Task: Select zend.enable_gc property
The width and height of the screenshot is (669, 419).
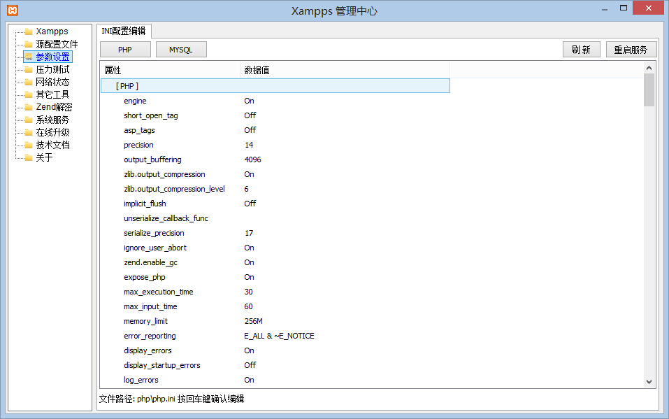Action: (x=150, y=262)
